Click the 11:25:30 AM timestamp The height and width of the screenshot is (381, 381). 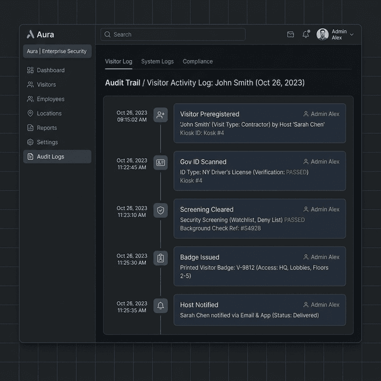pos(132,263)
